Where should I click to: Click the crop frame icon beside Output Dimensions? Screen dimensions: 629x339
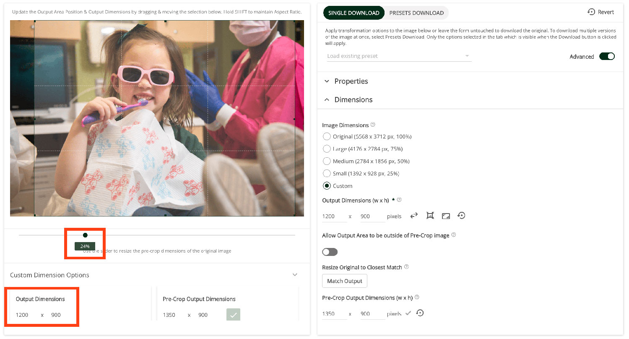(430, 216)
